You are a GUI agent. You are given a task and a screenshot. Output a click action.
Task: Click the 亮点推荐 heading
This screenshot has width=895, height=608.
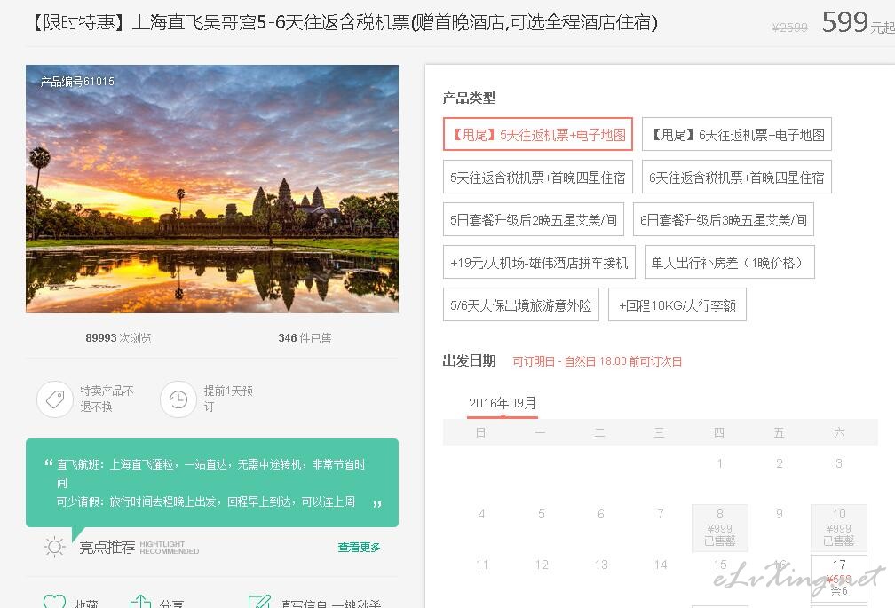[107, 548]
